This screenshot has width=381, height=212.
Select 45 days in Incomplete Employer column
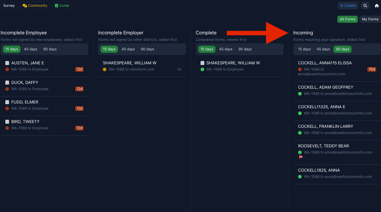(128, 49)
